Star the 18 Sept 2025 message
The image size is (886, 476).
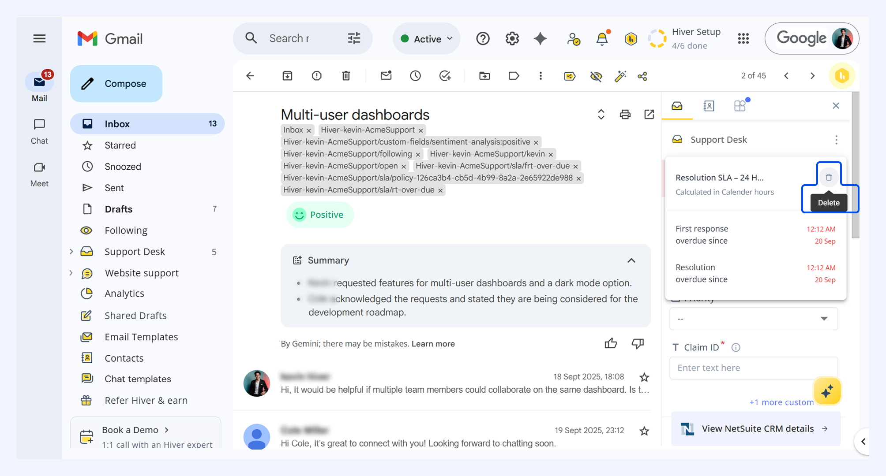click(x=644, y=377)
